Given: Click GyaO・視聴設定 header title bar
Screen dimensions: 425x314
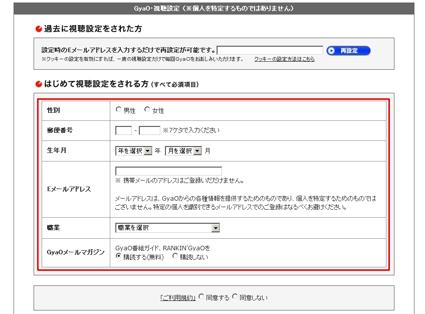Looking at the screenshot, I should coord(214,9).
